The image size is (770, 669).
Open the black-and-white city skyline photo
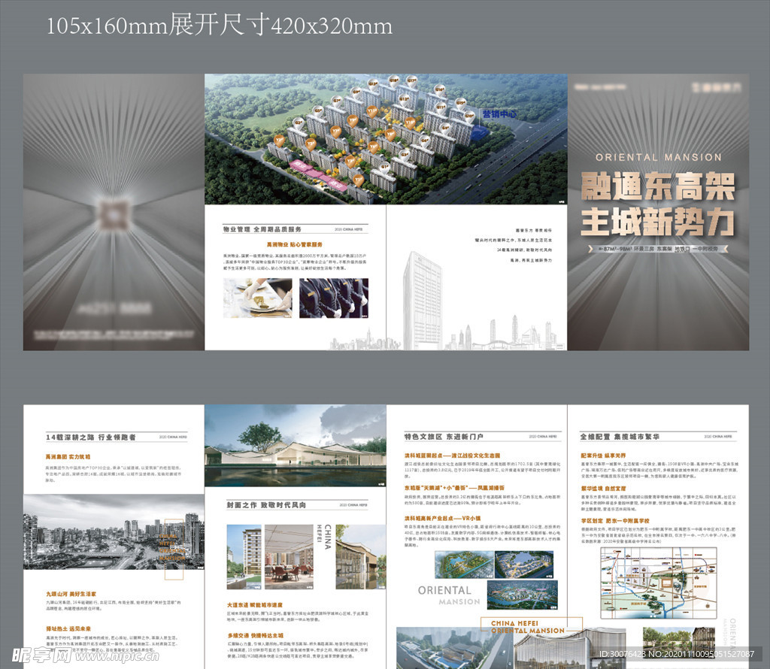[113, 532]
